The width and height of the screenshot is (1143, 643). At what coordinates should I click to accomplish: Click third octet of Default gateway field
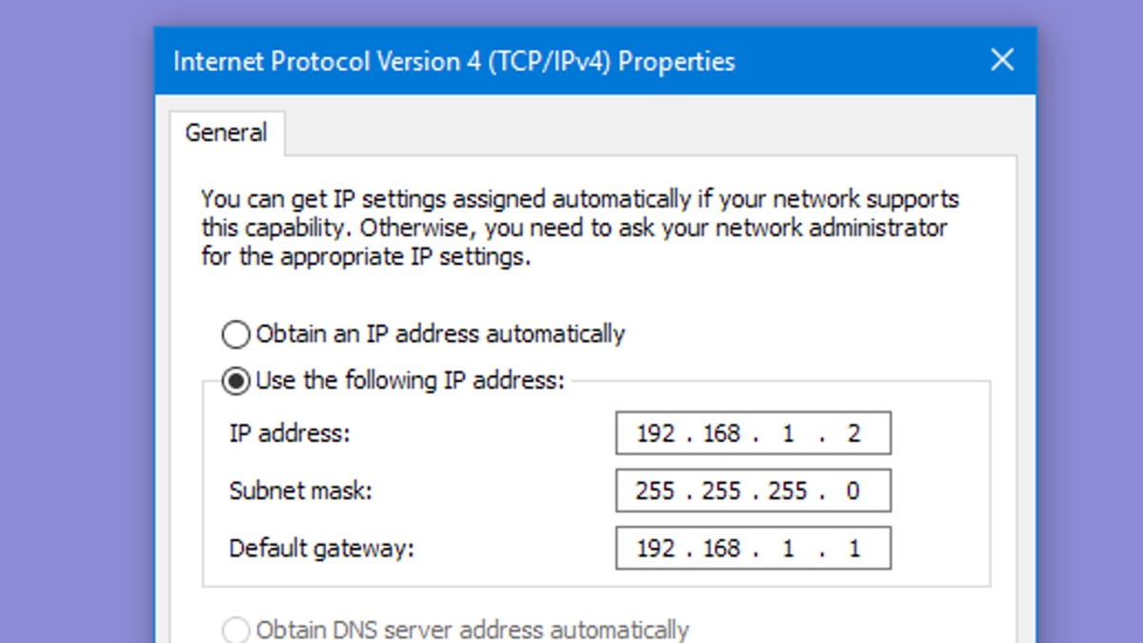pos(788,549)
